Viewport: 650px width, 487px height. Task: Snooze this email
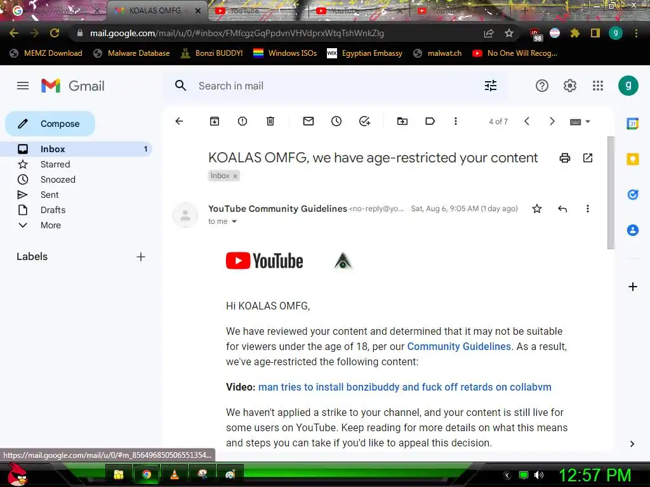coord(336,121)
